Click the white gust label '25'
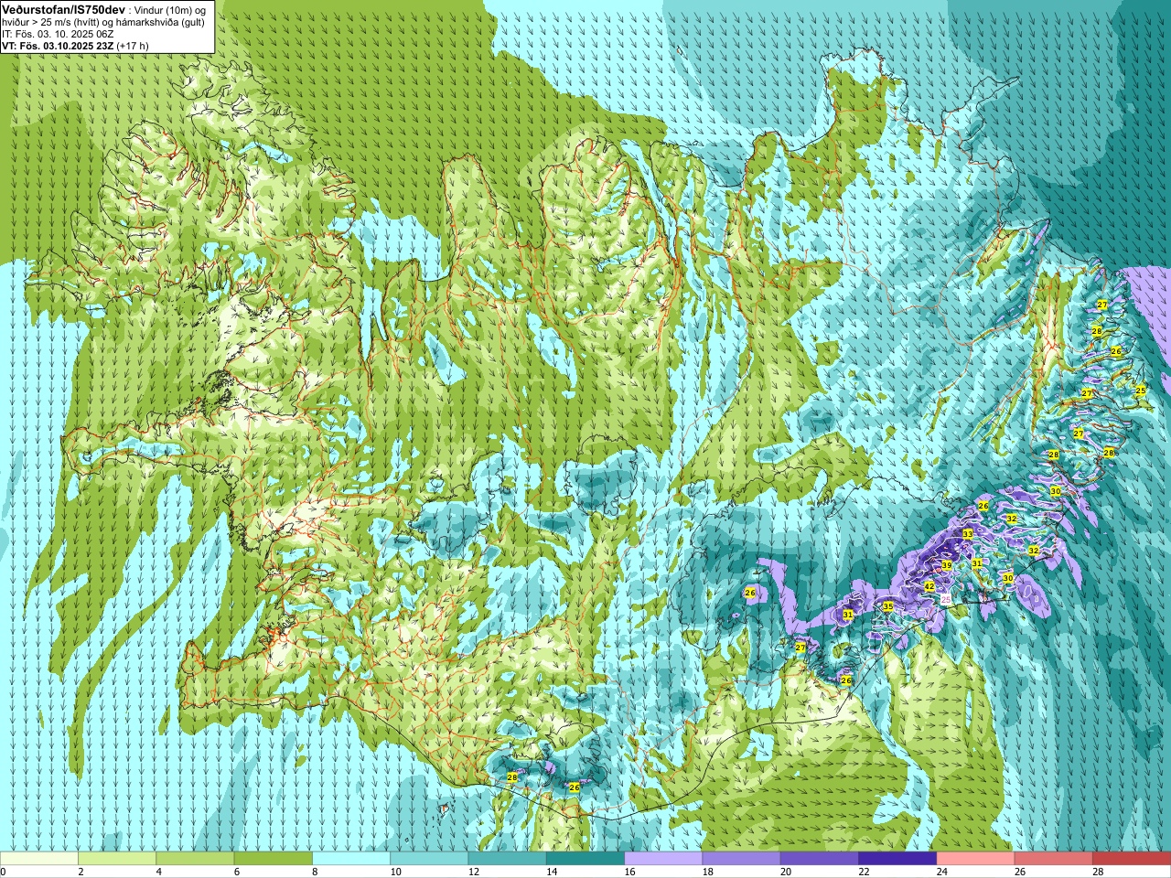Screen dimensions: 1171x878 946,598
